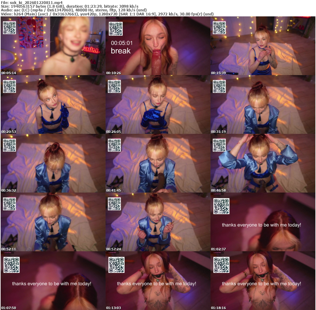Click the QR code in the 00:10:26 frame

click(x=116, y=29)
